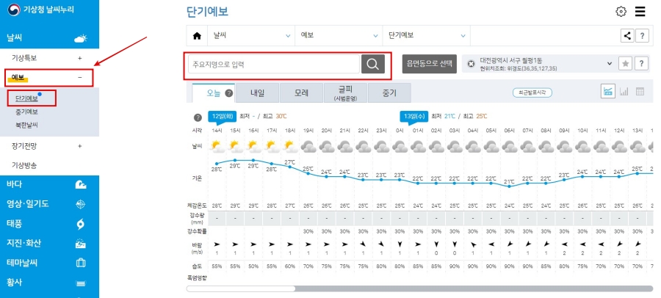661x298 pixels.
Task: Click the horizontal forecast scrollbar thumb
Action: click(x=241, y=288)
